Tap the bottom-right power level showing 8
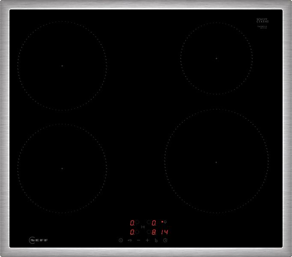Image resolution: width=292 pixels, height=257 pixels. [154, 232]
